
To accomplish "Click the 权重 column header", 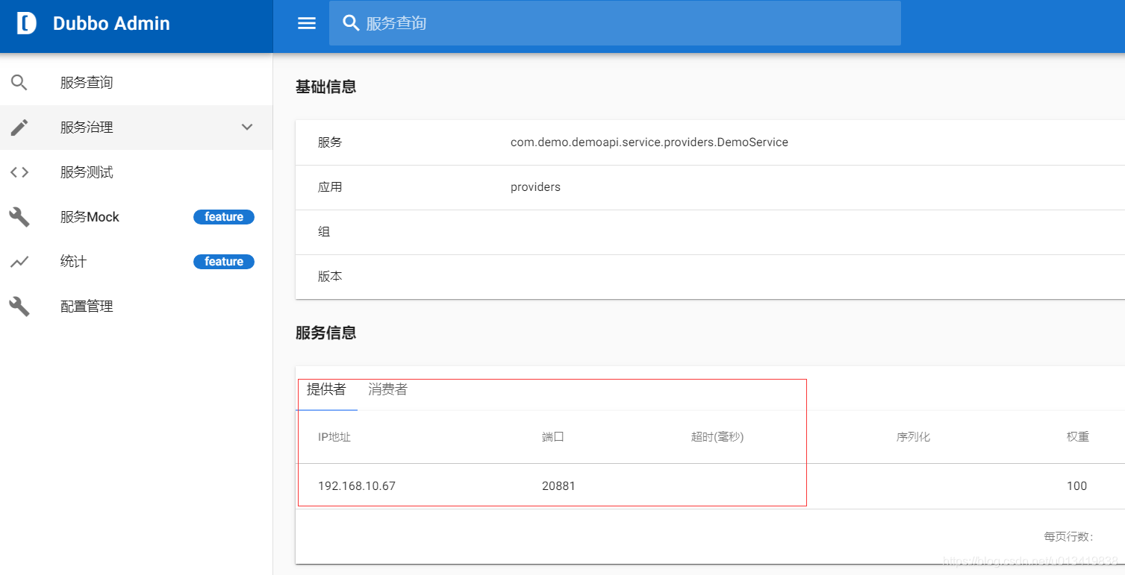I will click(1078, 437).
